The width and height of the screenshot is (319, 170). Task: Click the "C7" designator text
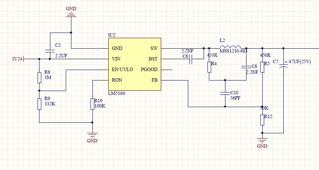[x=275, y=61]
